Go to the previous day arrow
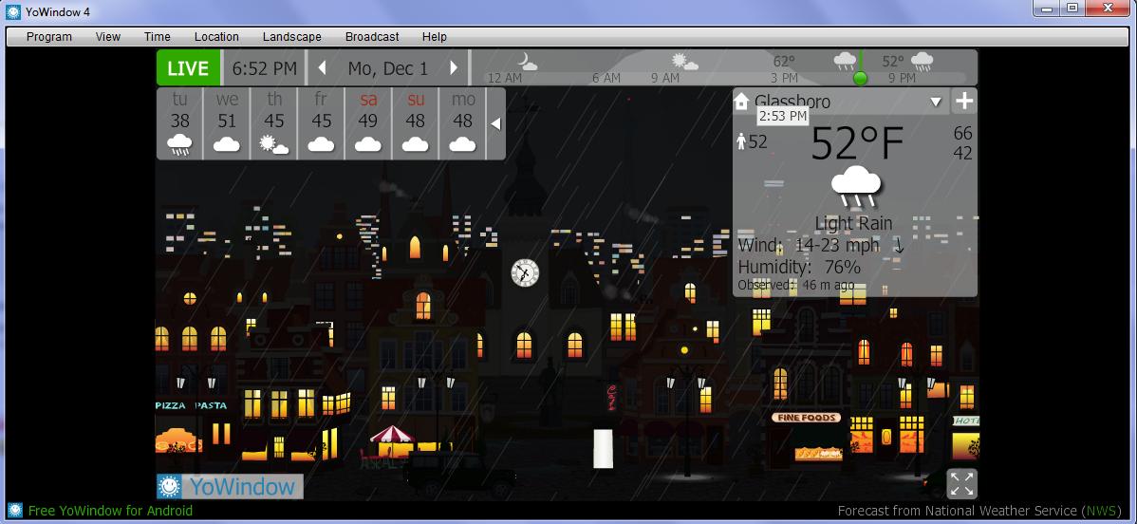 (x=323, y=68)
